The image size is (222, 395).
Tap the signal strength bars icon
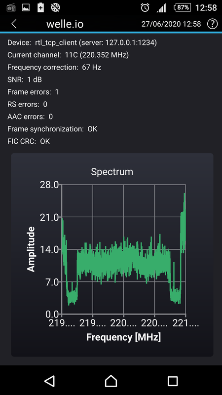click(x=161, y=8)
